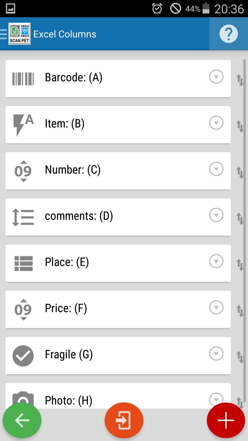
Task: Tap the reorder arrows beside Item row
Action: click(240, 126)
